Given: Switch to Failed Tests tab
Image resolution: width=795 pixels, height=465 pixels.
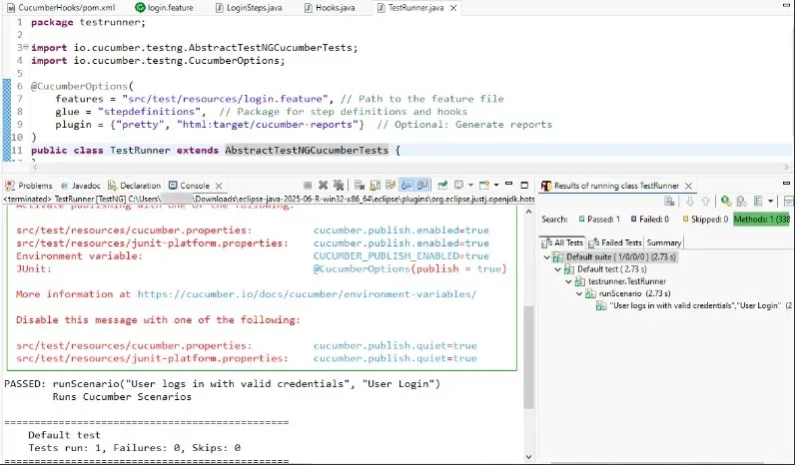Looking at the screenshot, I should tap(615, 242).
